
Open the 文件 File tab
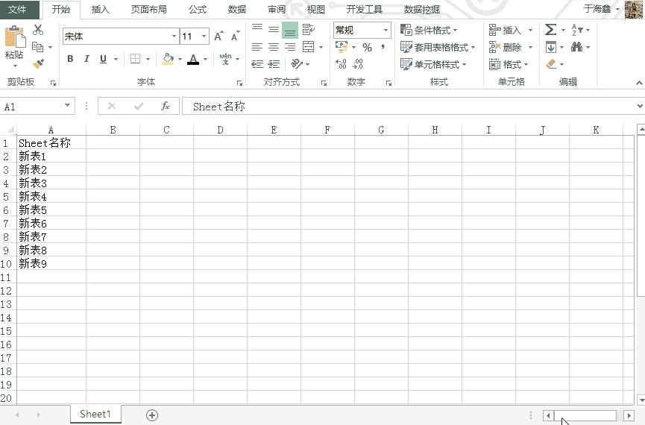pyautogui.click(x=17, y=9)
